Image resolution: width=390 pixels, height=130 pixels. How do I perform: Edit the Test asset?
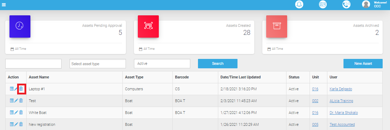point(16,100)
